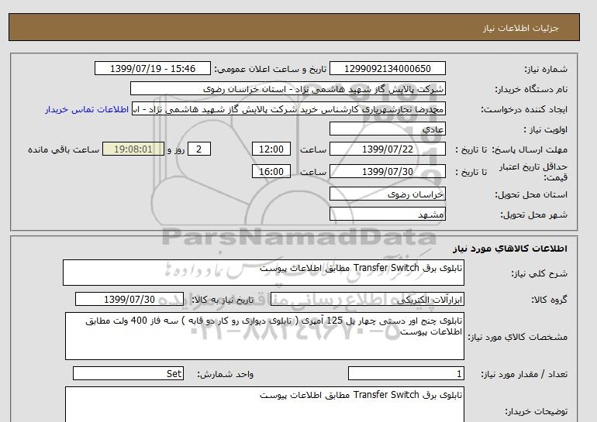This screenshot has width=597, height=422.
Task: Click the استان محل تحویل field
Action: [388, 194]
